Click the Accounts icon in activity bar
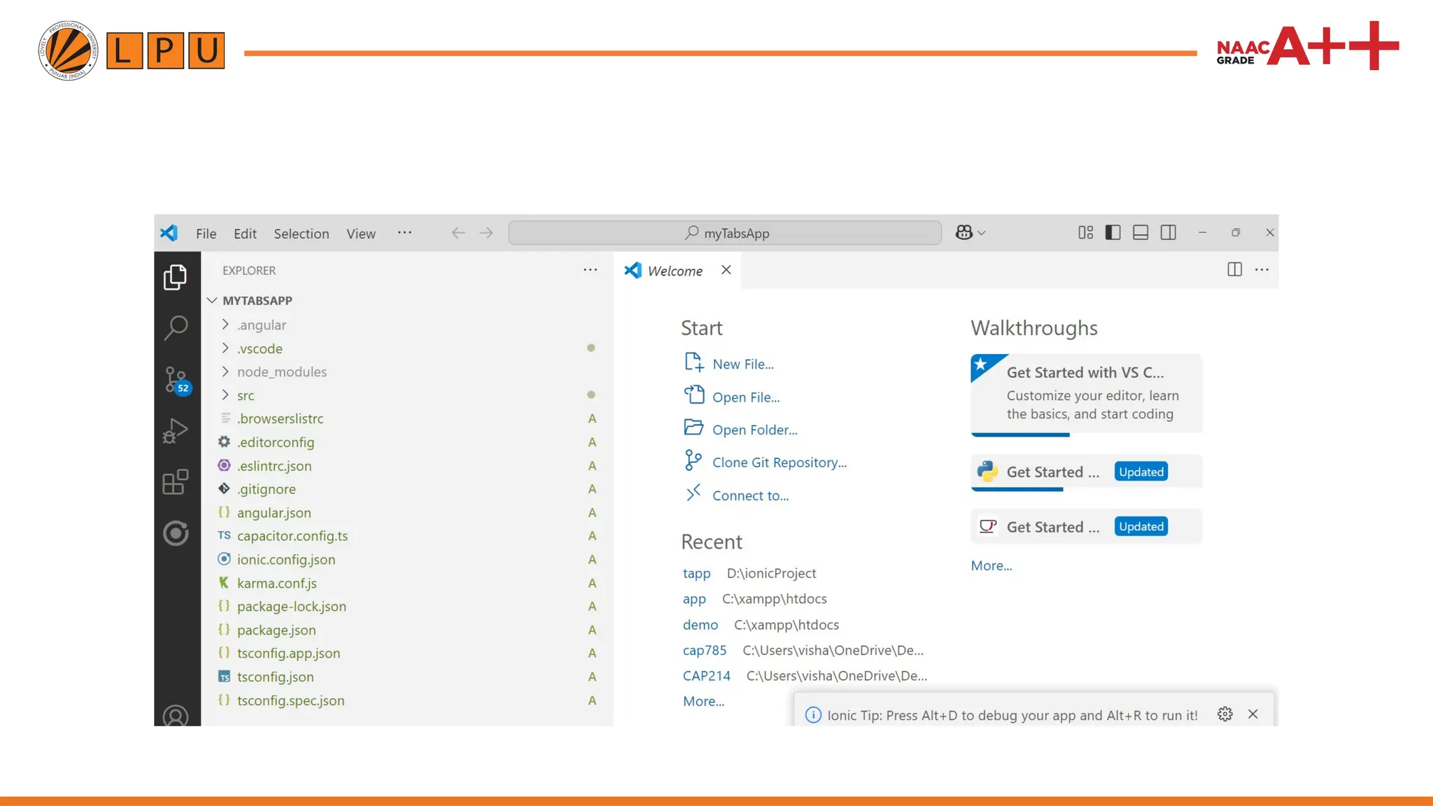1433x806 pixels. pyautogui.click(x=176, y=716)
